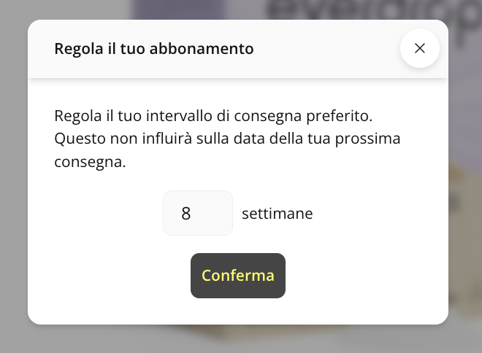
Task: Click the dimmed backdrop below the dialog
Action: 241,339
